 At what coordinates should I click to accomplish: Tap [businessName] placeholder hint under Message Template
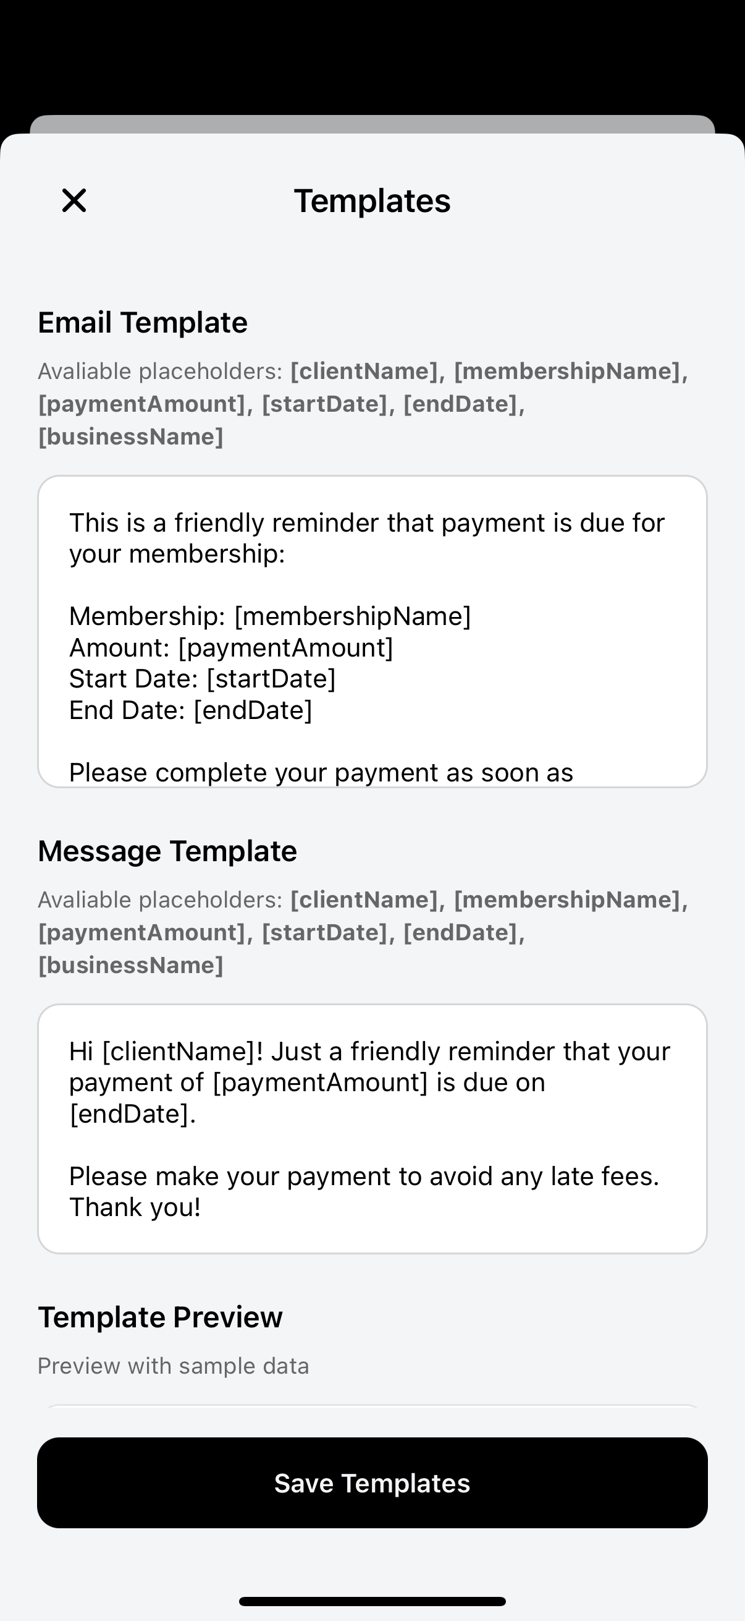click(131, 965)
